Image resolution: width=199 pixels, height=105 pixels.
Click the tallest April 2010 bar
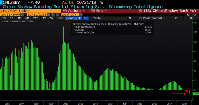click(63, 58)
